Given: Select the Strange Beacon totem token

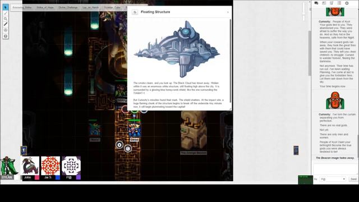Looking at the screenshot, I should pos(194,130).
